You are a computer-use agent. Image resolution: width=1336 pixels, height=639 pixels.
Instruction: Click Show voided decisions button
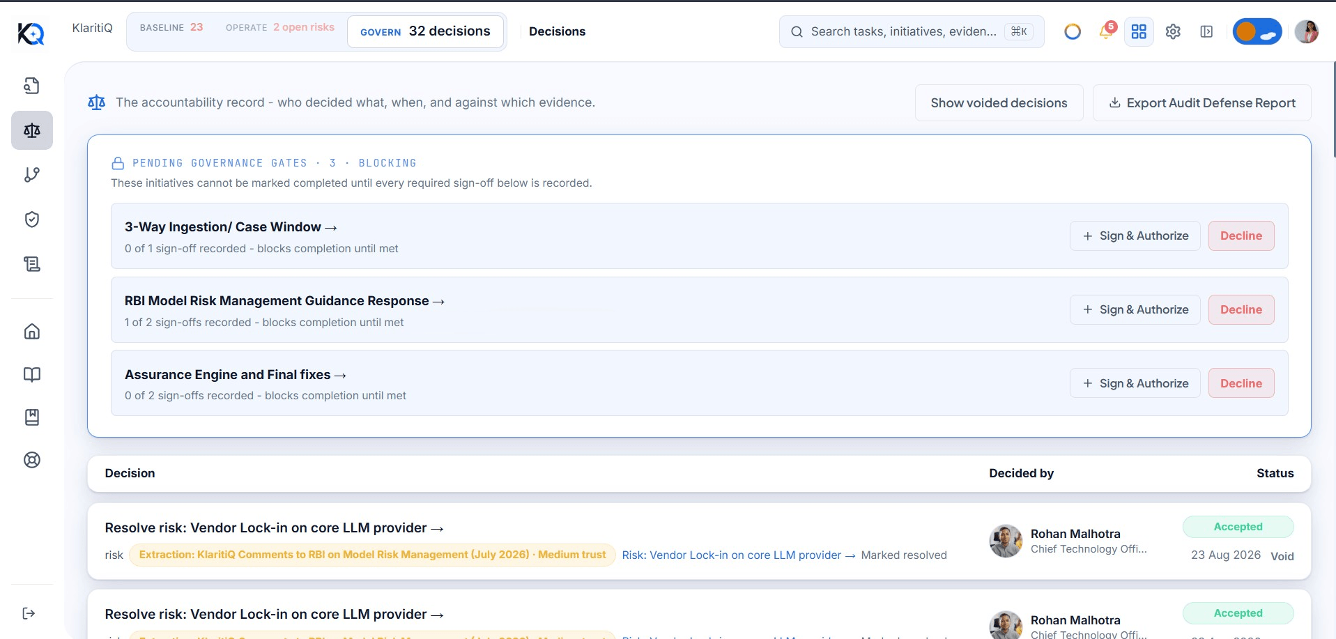click(x=999, y=102)
